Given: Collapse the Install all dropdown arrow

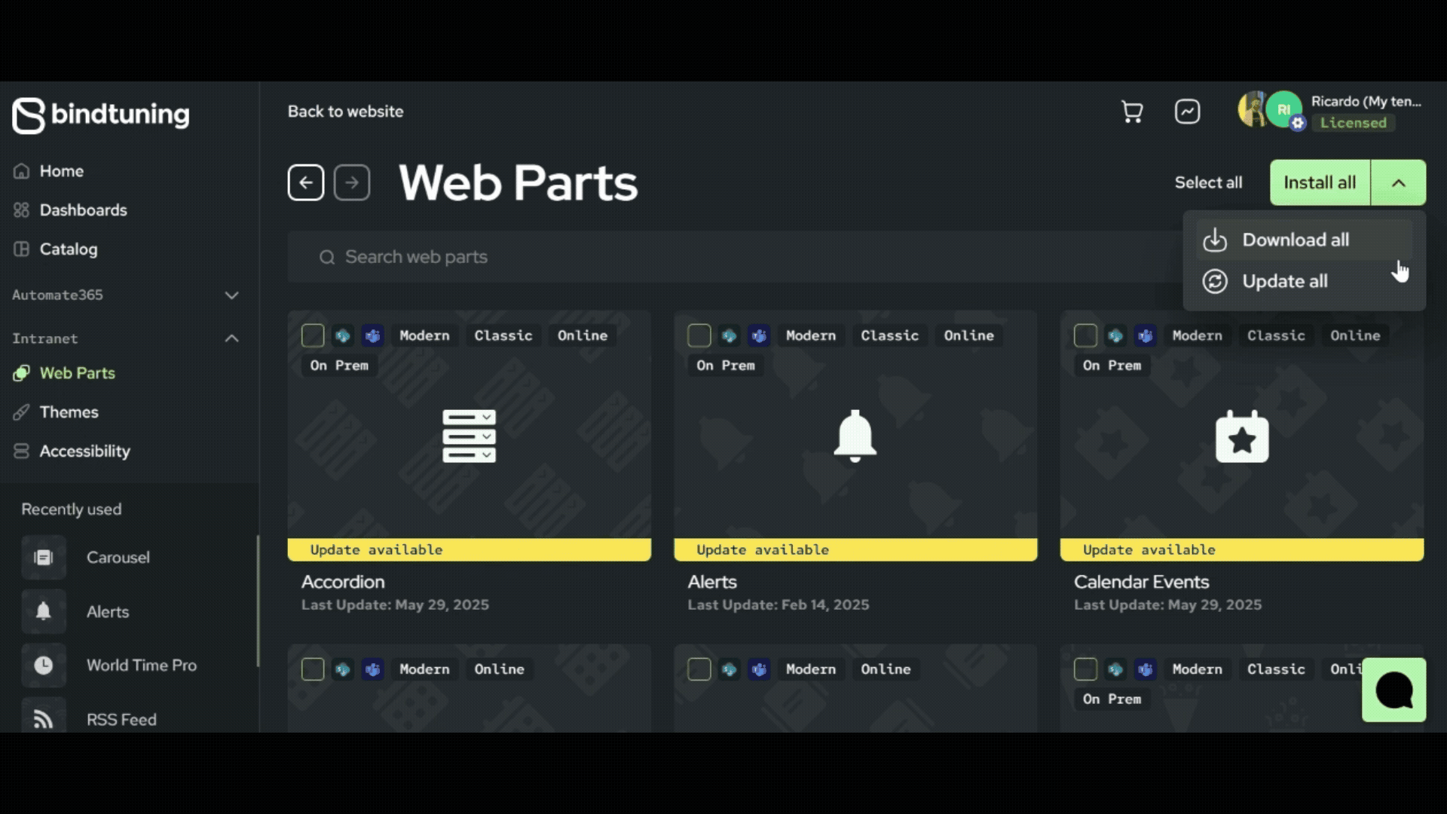Looking at the screenshot, I should pyautogui.click(x=1399, y=182).
